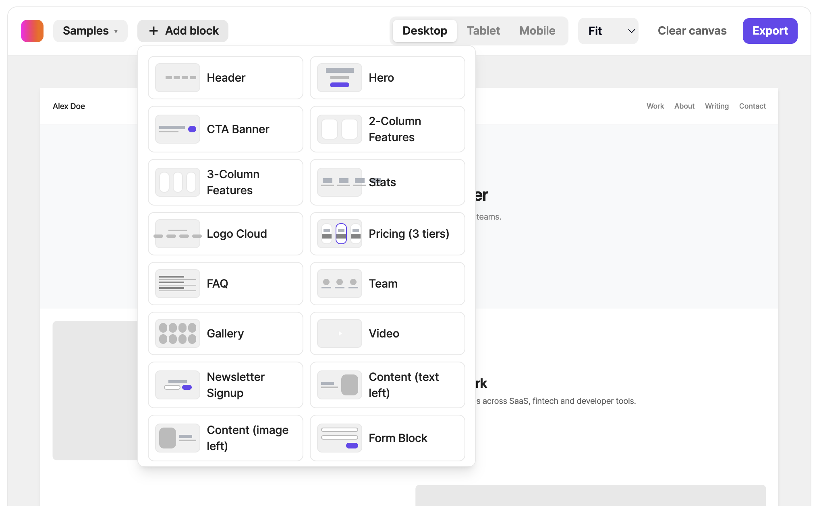This screenshot has width=817, height=506.
Task: Click the gray image placeholder on canvas left
Action: tap(95, 391)
